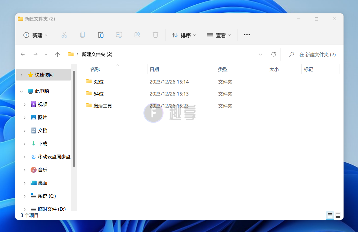The image size is (358, 232).
Task: Click the search magnifier icon
Action: pyautogui.click(x=292, y=54)
